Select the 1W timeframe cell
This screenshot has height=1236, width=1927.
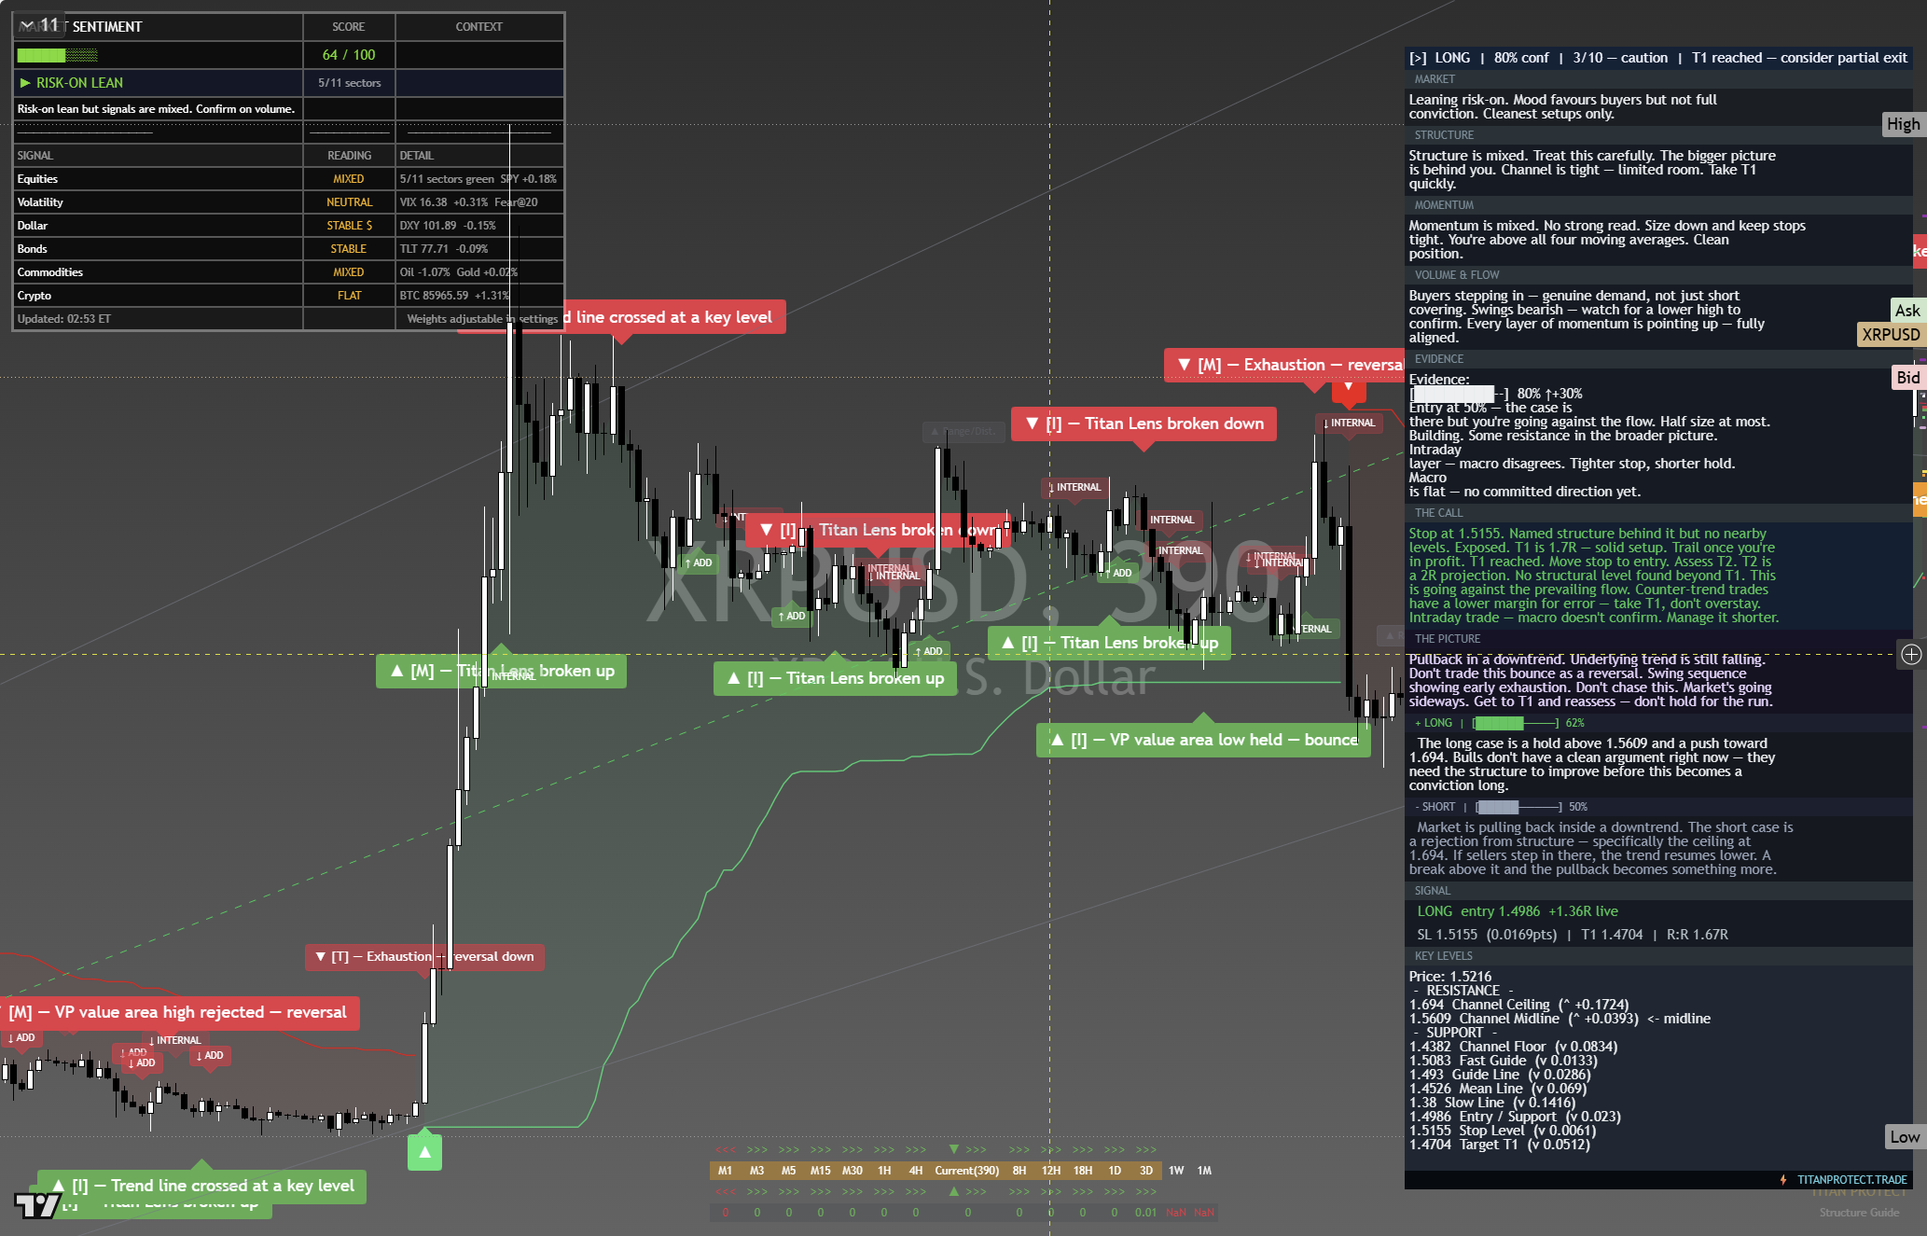[1177, 1171]
